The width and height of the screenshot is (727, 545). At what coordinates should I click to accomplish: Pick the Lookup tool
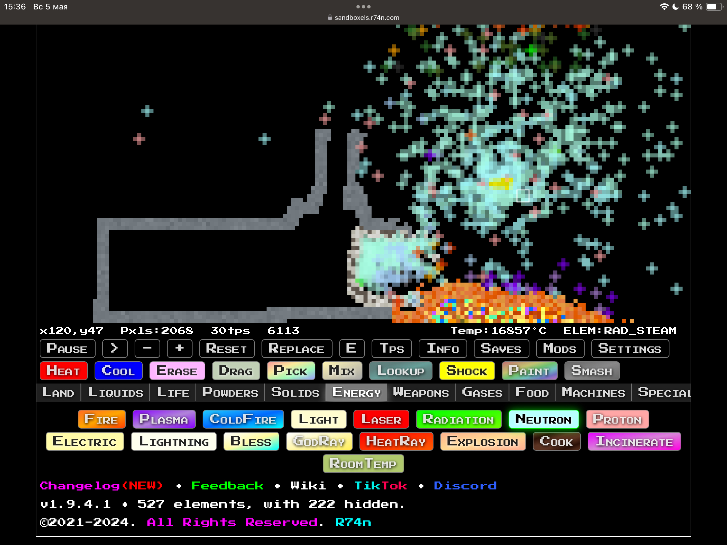coord(401,371)
